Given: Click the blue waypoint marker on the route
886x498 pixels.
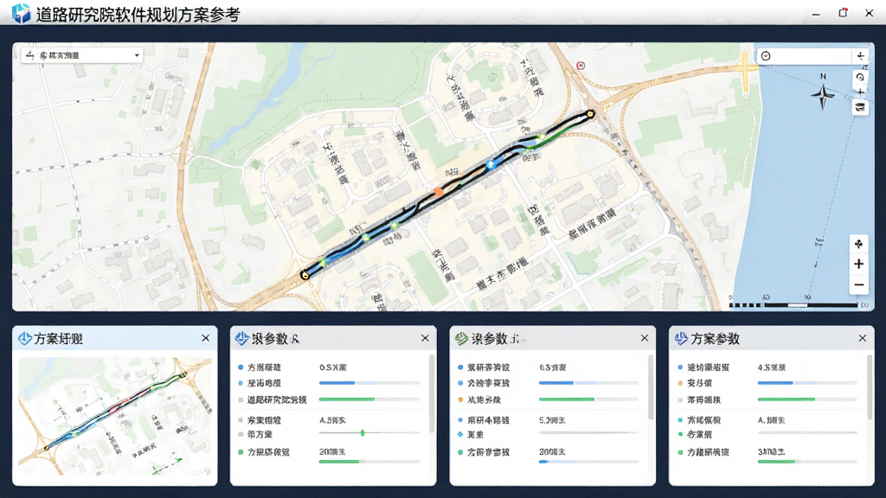Looking at the screenshot, I should click(x=491, y=164).
